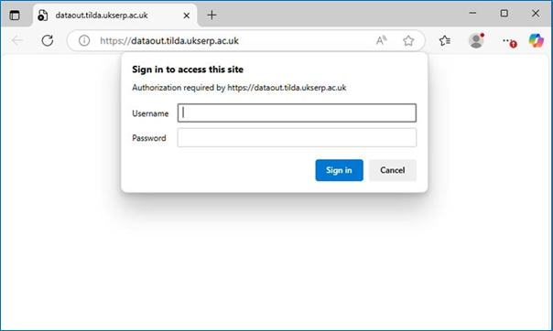Open the Favorites list icon

tap(445, 40)
